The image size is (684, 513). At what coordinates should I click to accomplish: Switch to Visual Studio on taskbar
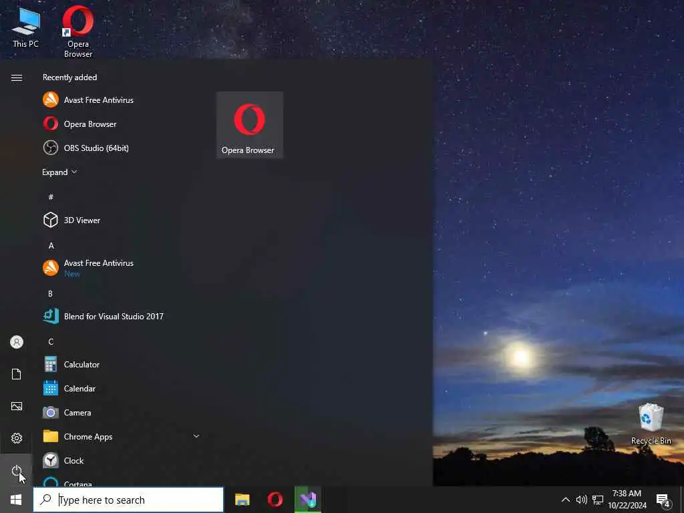(308, 500)
